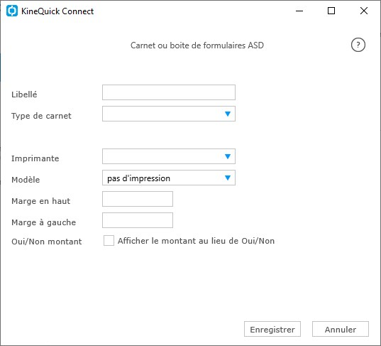Open the Imprimante dropdown arrow
This screenshot has height=346, width=381.
point(228,156)
